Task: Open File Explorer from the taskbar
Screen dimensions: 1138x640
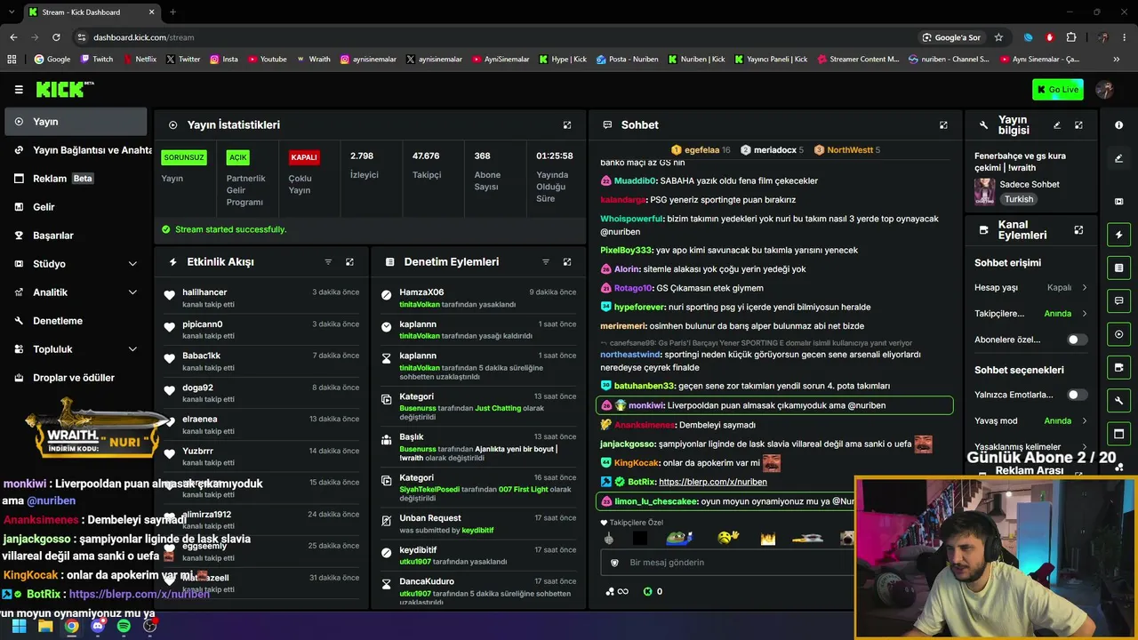Action: (x=45, y=626)
